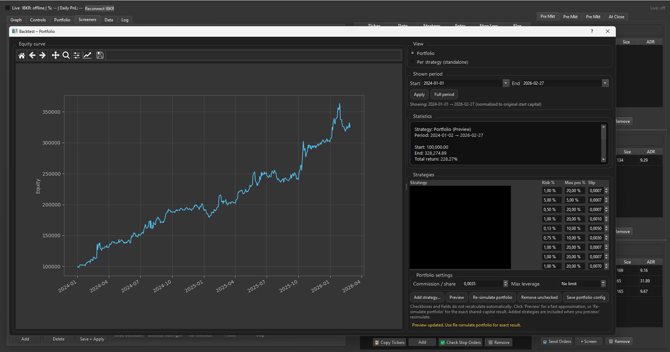Select the Zoom magnifier tool
The width and height of the screenshot is (670, 352).
[x=66, y=55]
